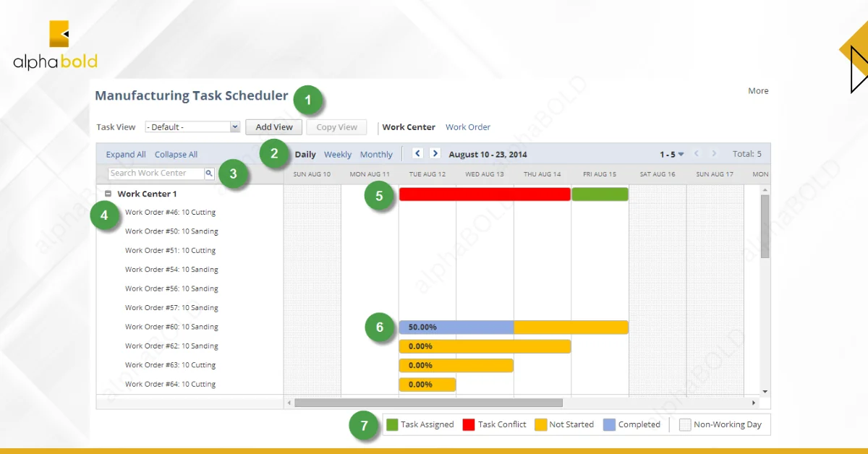Focus the Search Work Center field

[156, 174]
